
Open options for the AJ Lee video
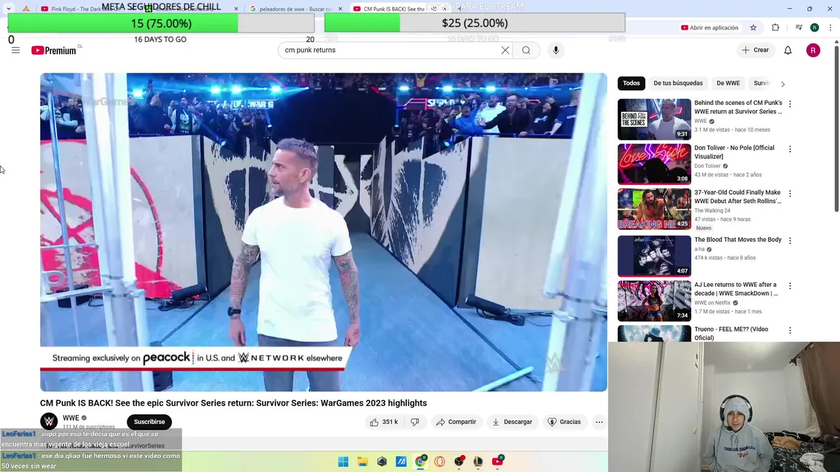(x=790, y=286)
